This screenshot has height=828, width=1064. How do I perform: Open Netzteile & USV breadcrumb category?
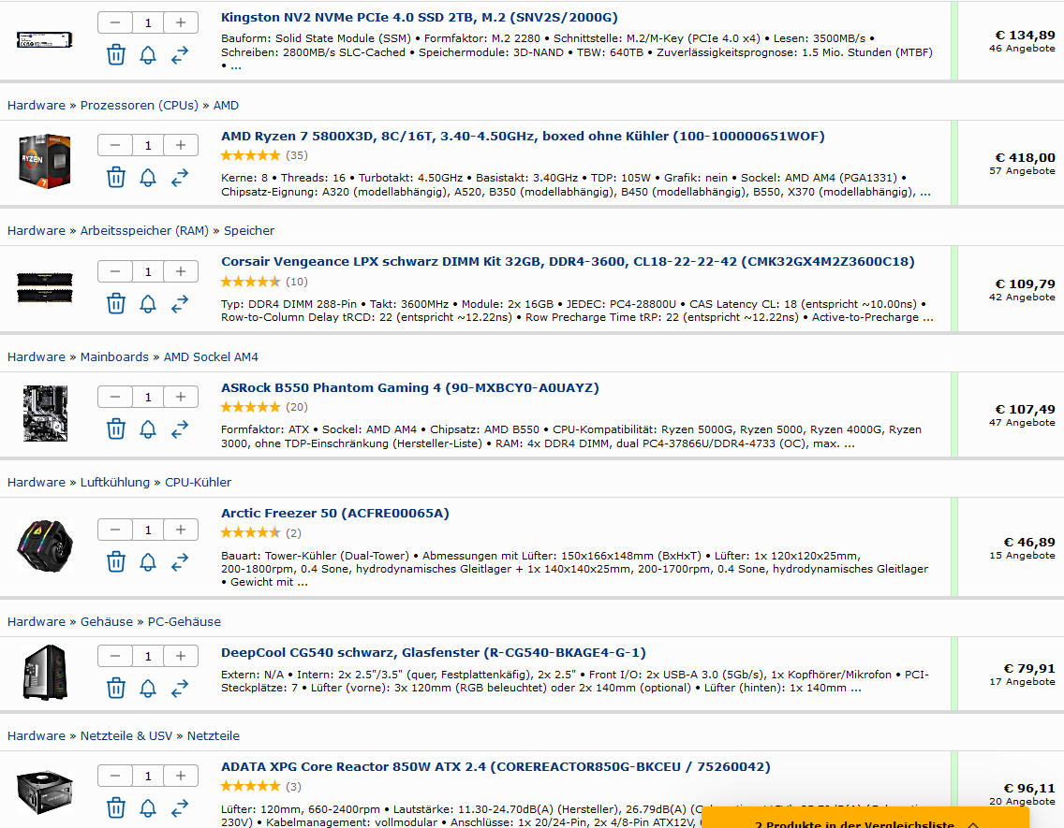click(x=126, y=736)
